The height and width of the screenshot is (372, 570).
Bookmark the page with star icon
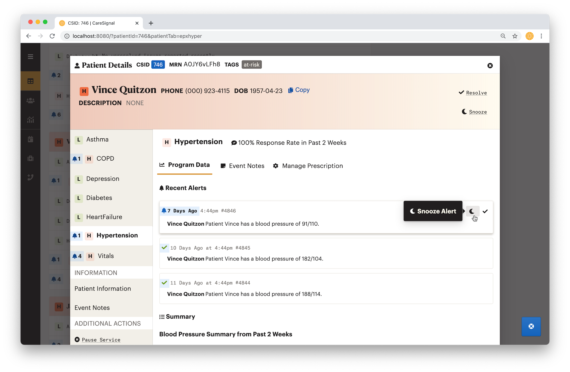(515, 36)
